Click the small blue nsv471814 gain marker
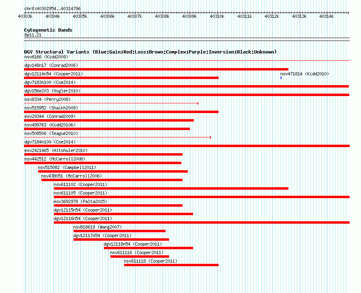361x293 pixels. pyautogui.click(x=281, y=78)
